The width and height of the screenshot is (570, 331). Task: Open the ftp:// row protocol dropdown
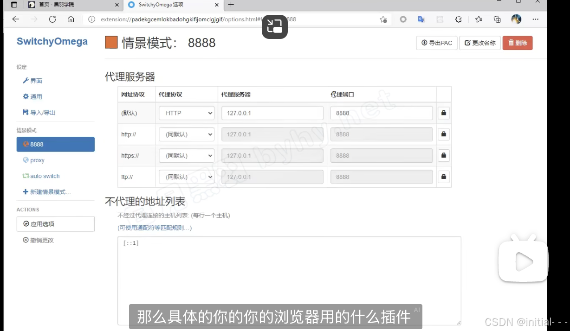coord(186,177)
